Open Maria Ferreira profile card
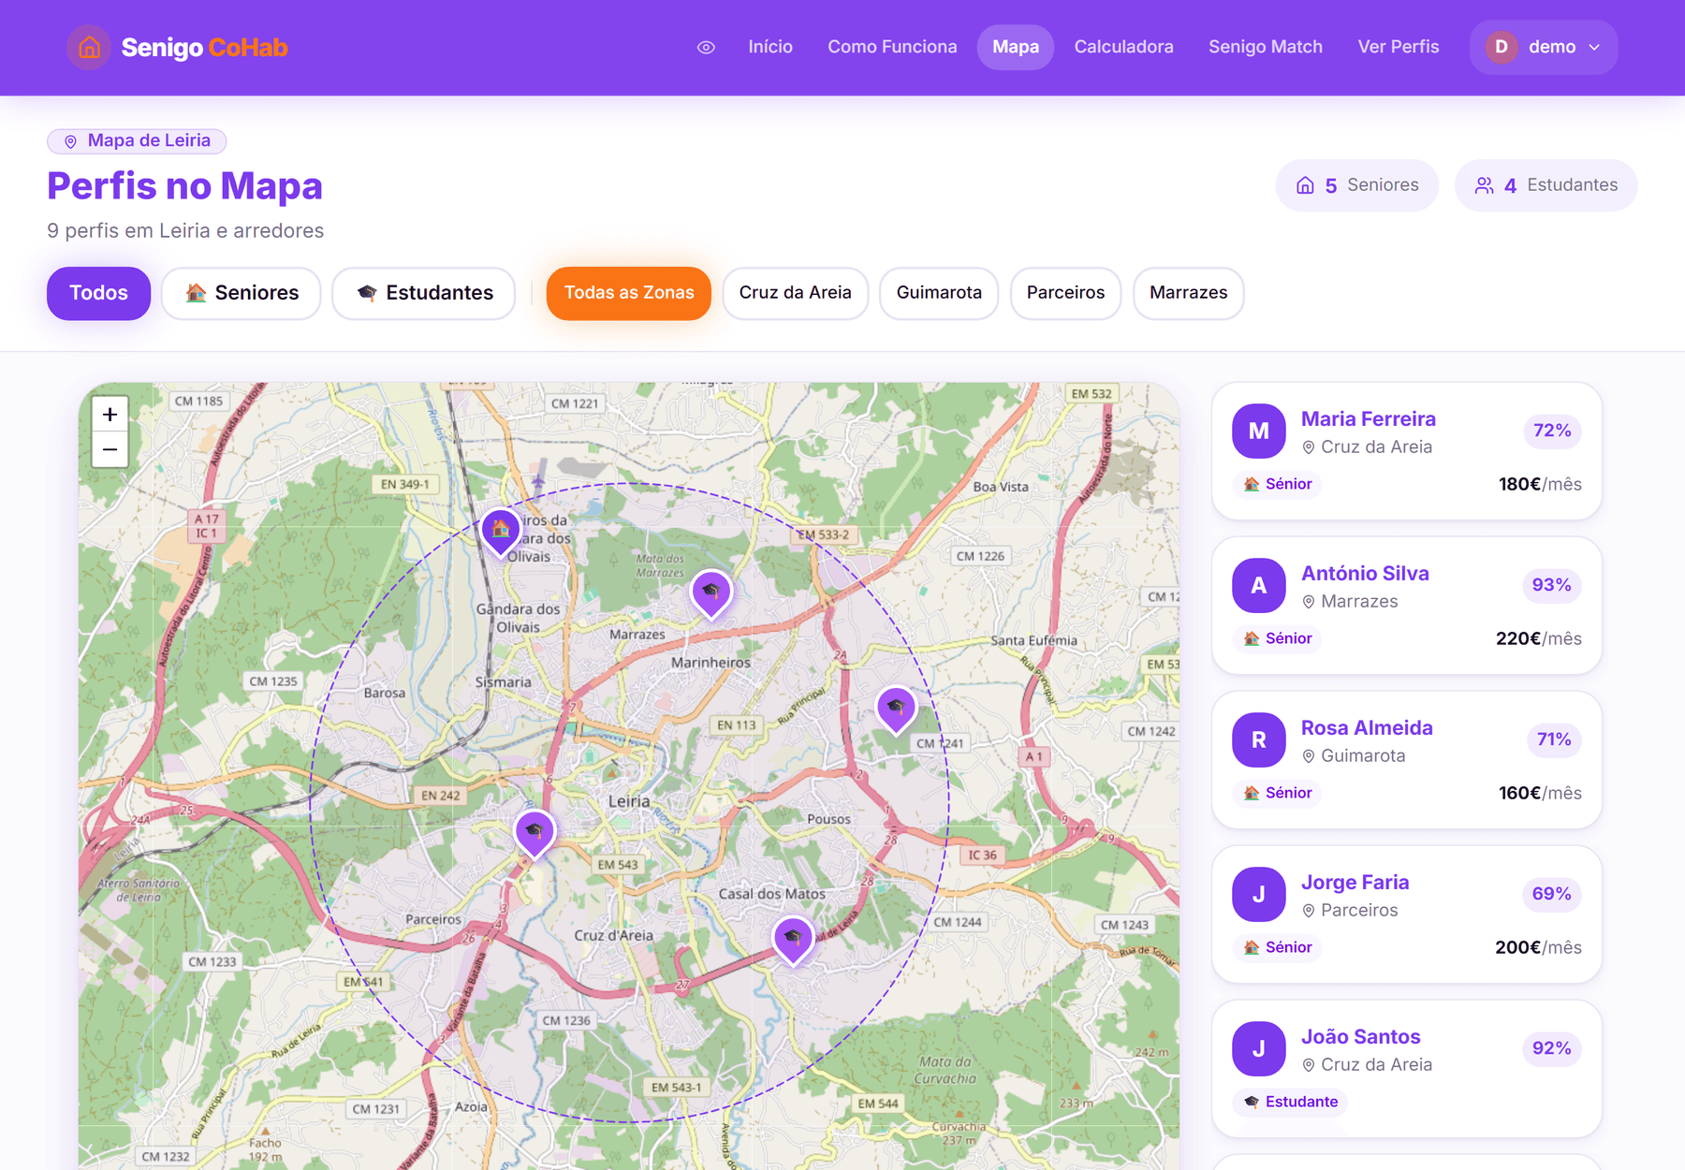The height and width of the screenshot is (1170, 1685). pos(1406,451)
